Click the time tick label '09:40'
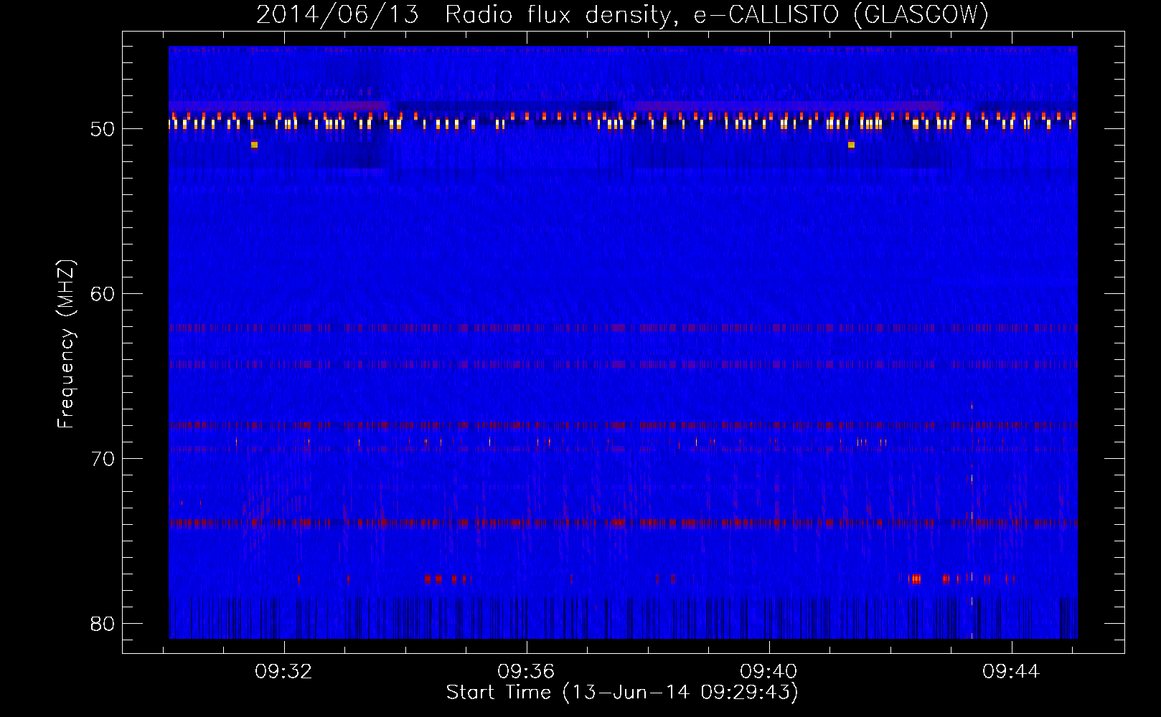Image resolution: width=1161 pixels, height=717 pixels. [769, 672]
